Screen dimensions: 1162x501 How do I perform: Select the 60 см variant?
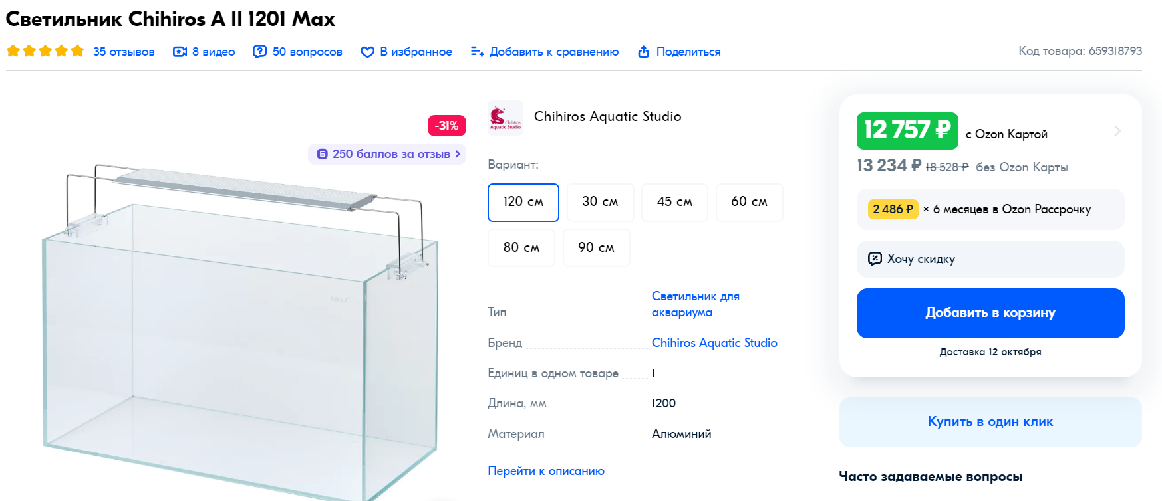tap(749, 202)
